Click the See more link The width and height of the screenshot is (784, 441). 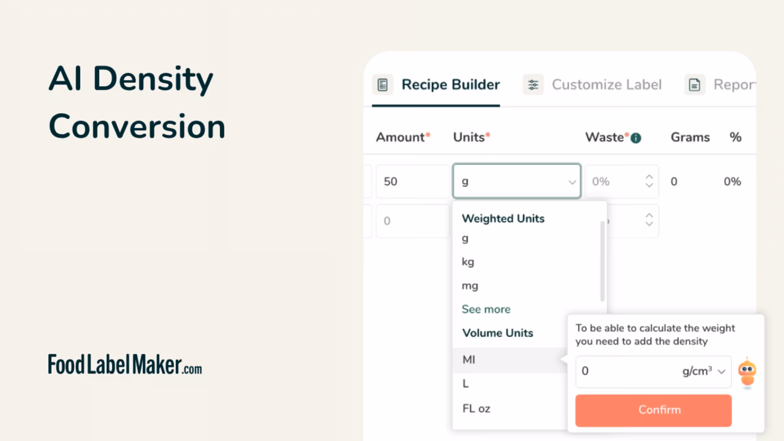coord(486,309)
